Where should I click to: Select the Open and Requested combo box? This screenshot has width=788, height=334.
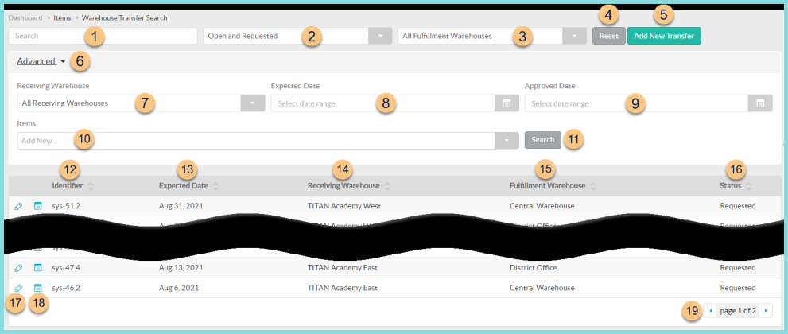297,36
